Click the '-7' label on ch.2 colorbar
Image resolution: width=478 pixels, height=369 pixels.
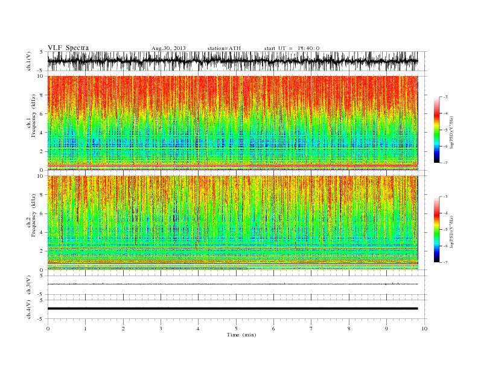tap(445, 262)
